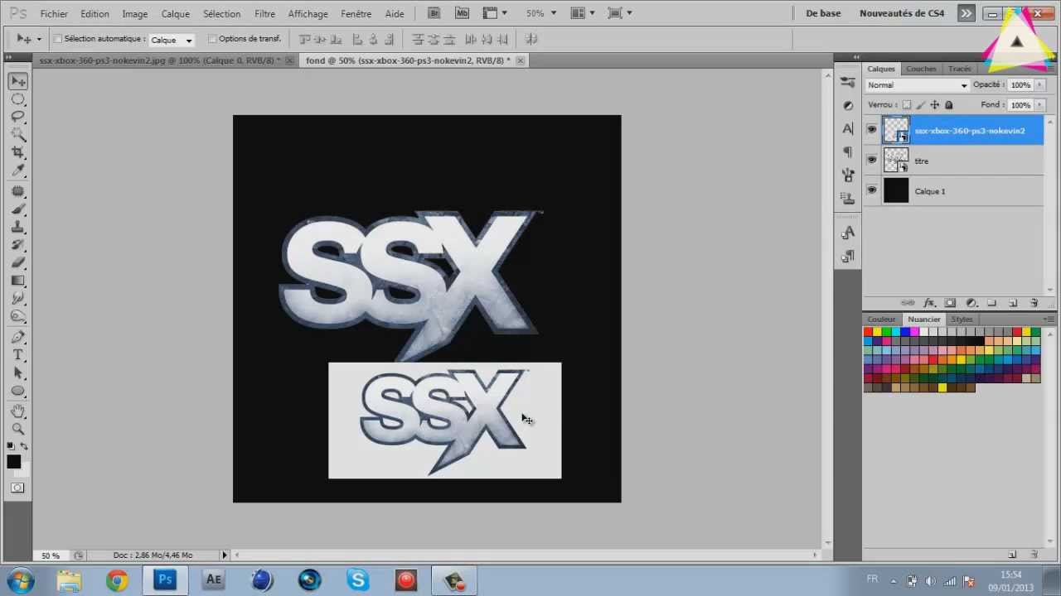Open the Normal blending mode dropdown
Viewport: 1061px width, 596px height.
[x=918, y=85]
